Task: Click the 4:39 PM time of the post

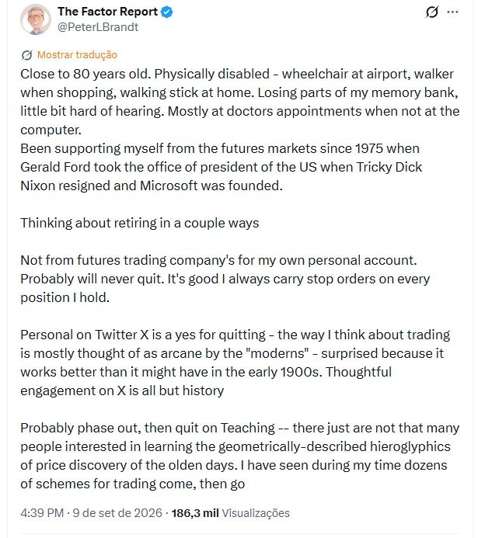Action: click(42, 513)
